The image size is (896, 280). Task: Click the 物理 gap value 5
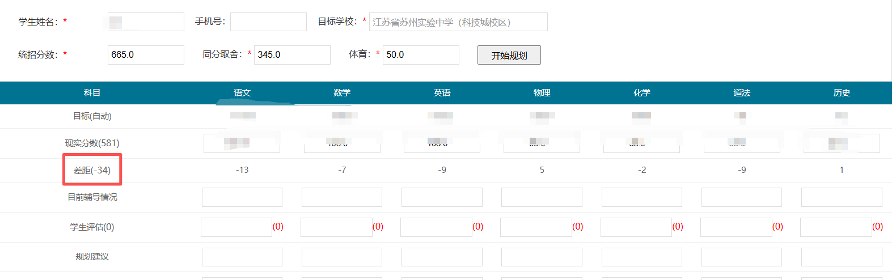click(x=542, y=170)
